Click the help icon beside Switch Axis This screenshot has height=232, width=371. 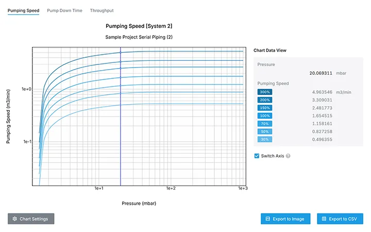pyautogui.click(x=288, y=156)
